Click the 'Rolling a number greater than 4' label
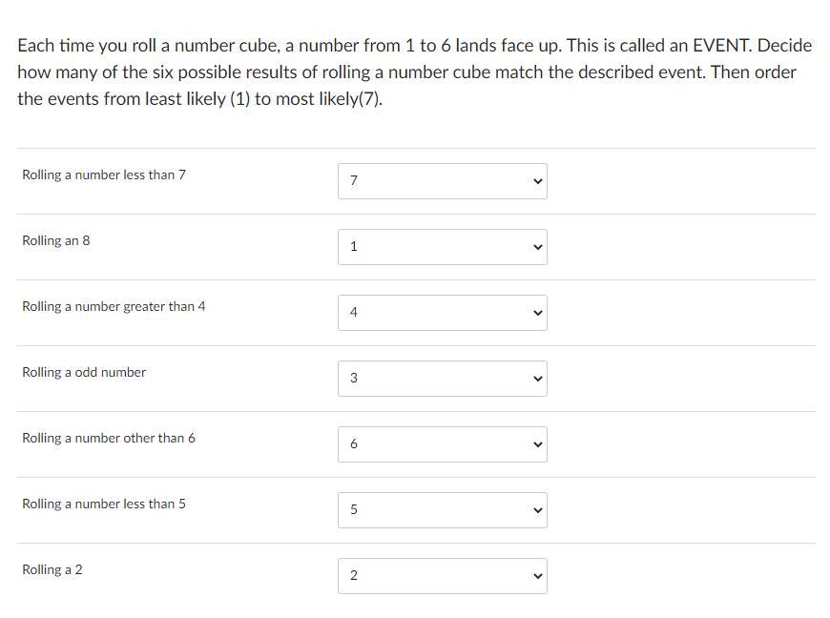The height and width of the screenshot is (618, 830). click(114, 307)
